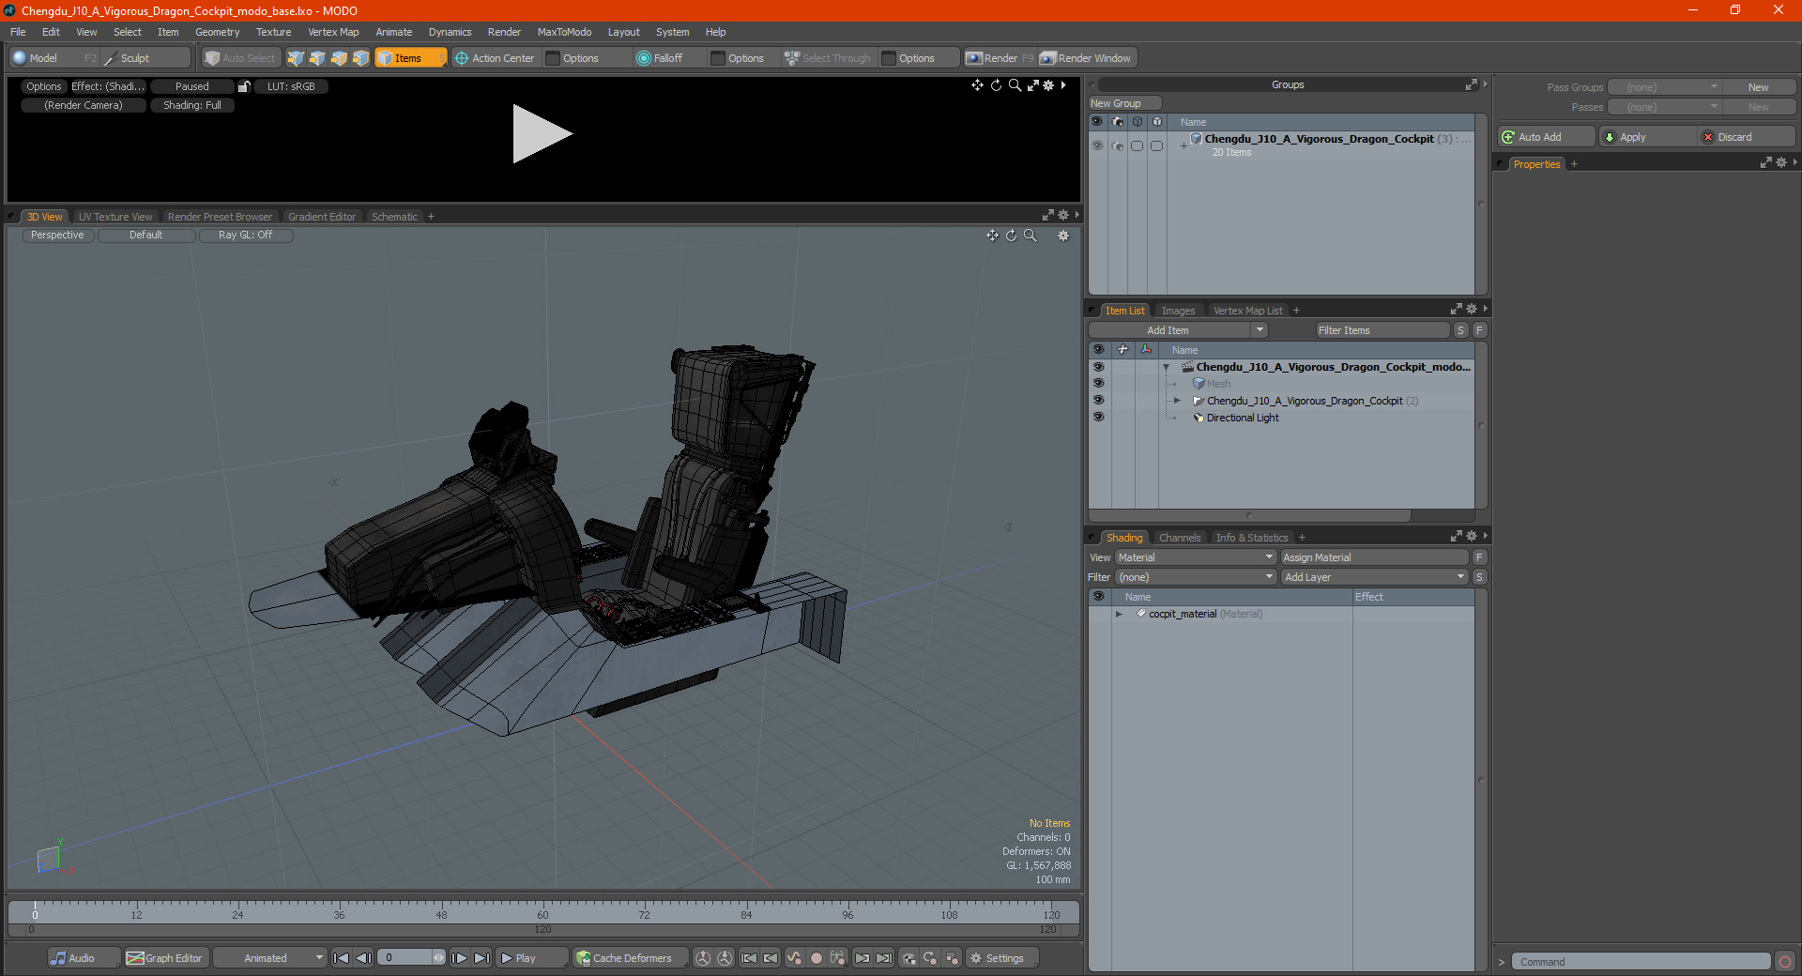Click Apply button in passes panel
Screen dimensions: 1802x976
tap(1648, 137)
